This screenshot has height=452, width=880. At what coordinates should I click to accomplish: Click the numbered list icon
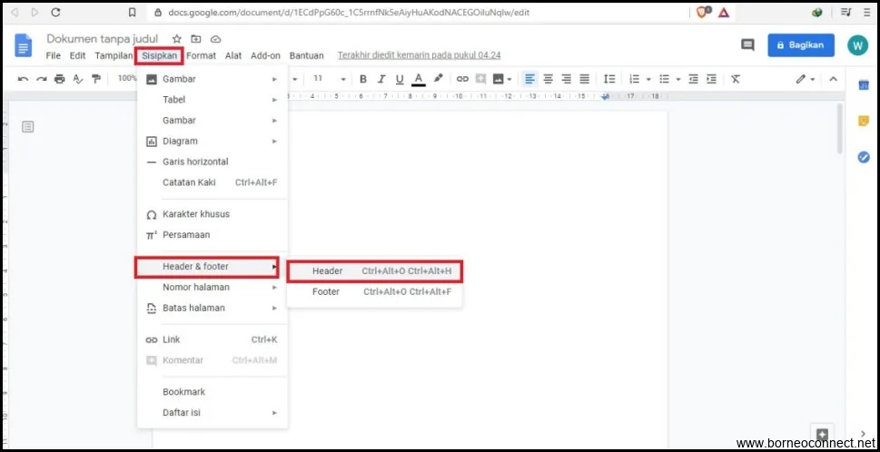point(635,79)
